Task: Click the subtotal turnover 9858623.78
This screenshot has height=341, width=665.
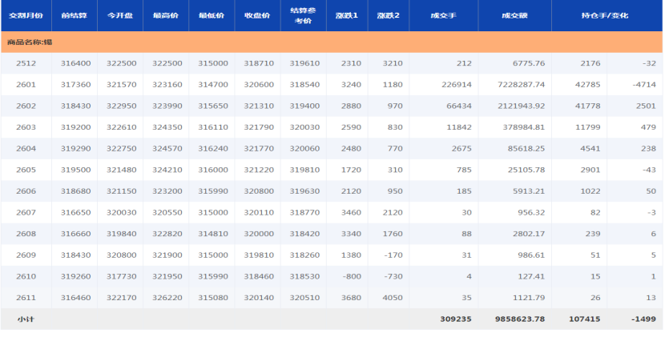Action: pyautogui.click(x=515, y=319)
